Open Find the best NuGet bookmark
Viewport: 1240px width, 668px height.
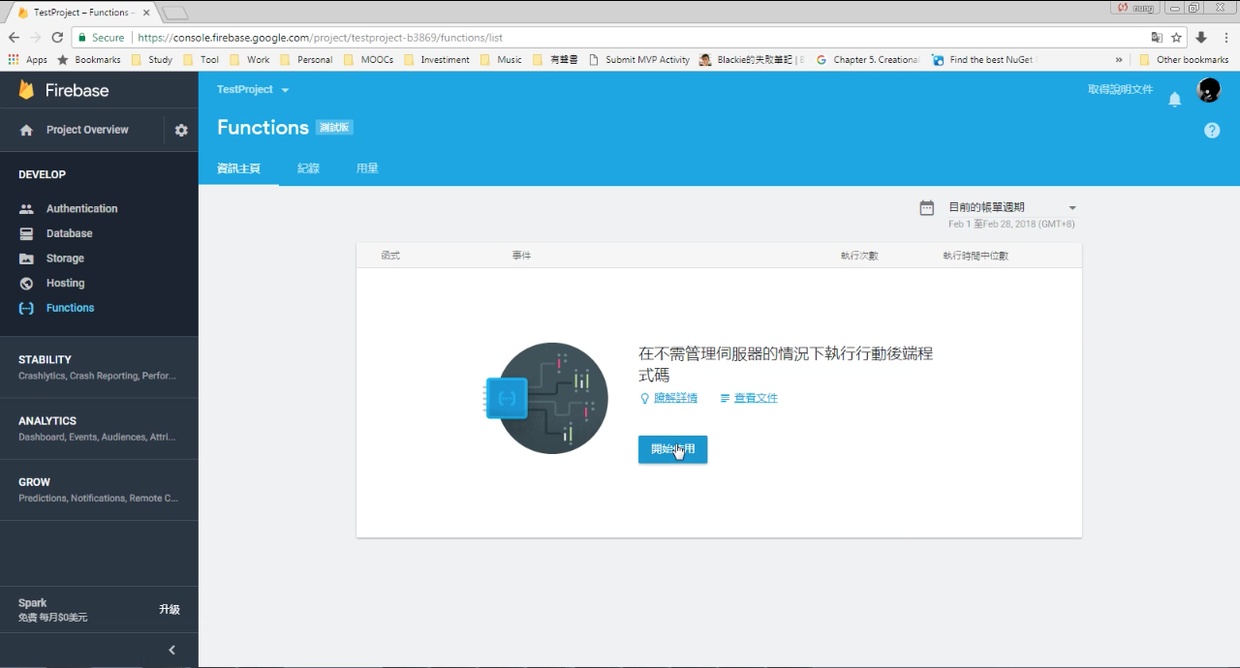coord(983,59)
